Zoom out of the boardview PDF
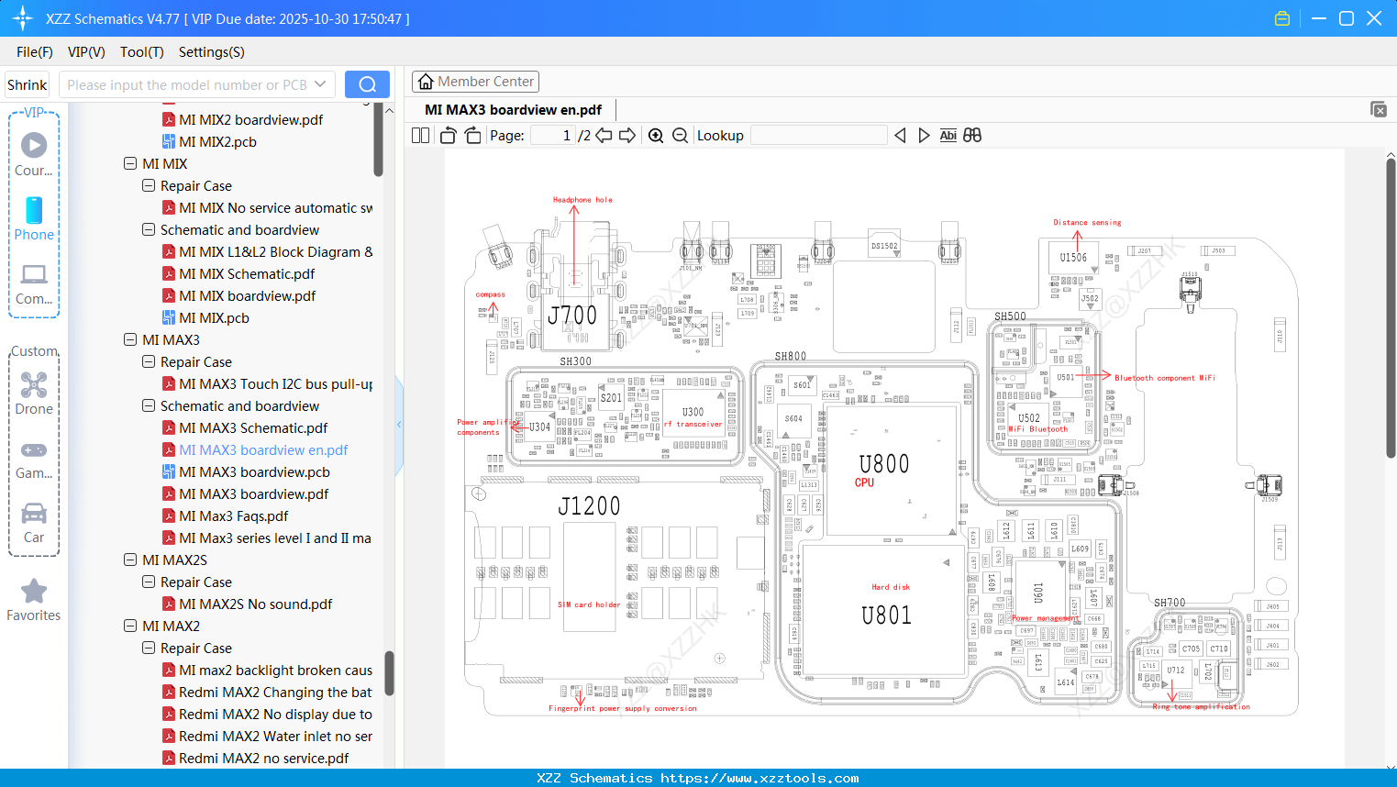Image resolution: width=1397 pixels, height=787 pixels. tap(679, 135)
